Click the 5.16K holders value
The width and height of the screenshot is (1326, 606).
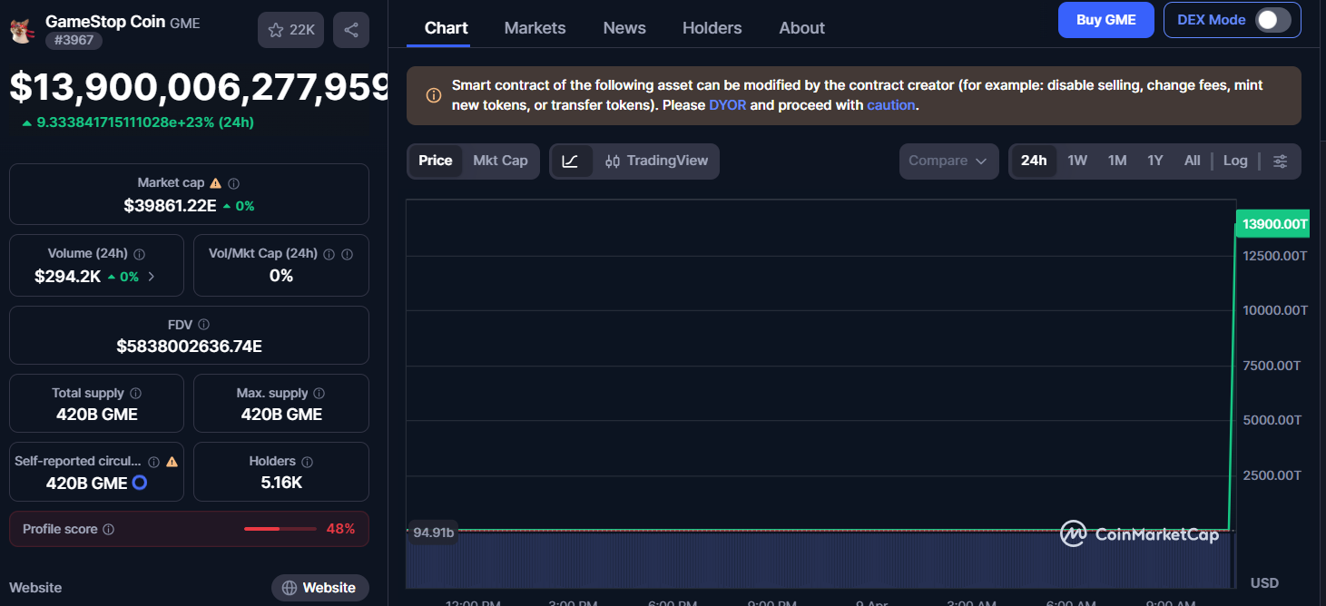pyautogui.click(x=281, y=483)
